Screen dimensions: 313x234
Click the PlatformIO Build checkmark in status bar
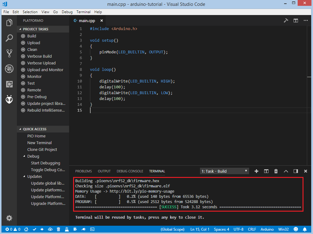tap(34, 229)
